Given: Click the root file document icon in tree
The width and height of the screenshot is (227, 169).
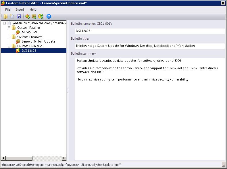Looking at the screenshot, I should click(x=9, y=23).
